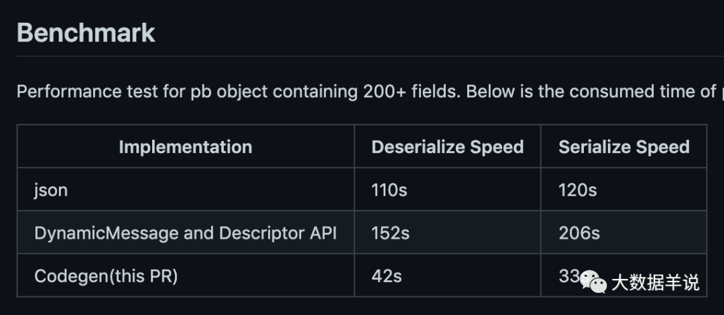Click the 120s serialize value cell
This screenshot has height=315, width=724.
click(x=577, y=190)
